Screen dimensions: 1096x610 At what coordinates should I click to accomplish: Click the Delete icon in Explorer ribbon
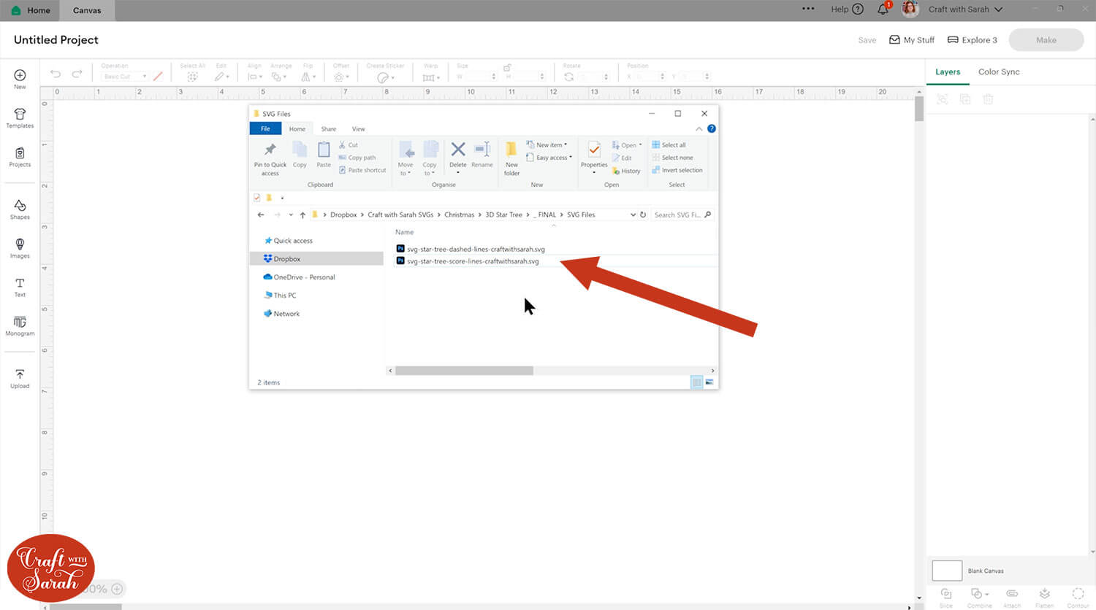[458, 154]
